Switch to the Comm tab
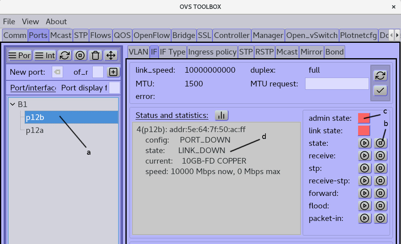This screenshot has height=244, width=401. 15,35
